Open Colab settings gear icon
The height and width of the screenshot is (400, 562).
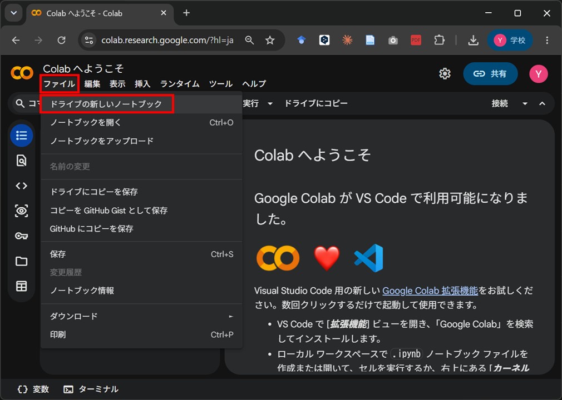(x=445, y=74)
